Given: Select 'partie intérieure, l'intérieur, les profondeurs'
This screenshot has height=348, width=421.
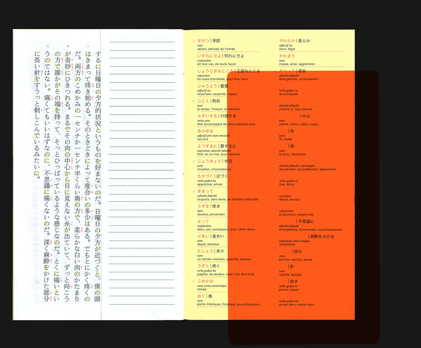Looking at the screenshot, I should 228,304.
